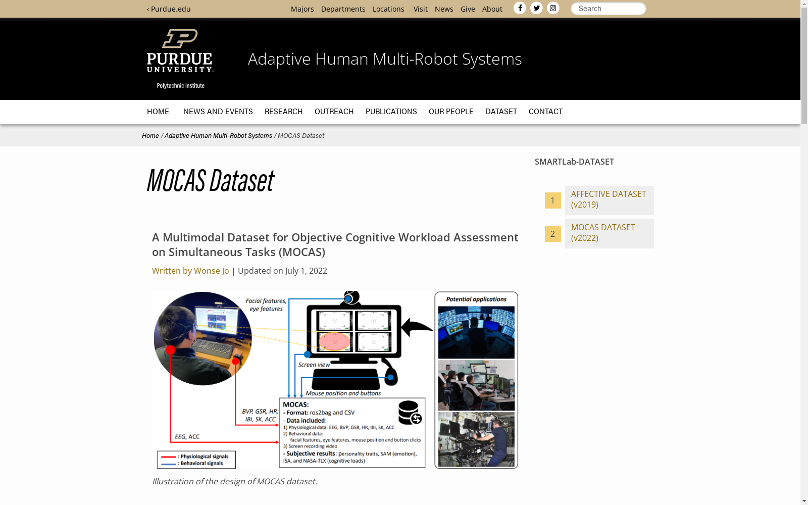
Task: Click the 'Written by Wonse Jo' text
Action: [x=190, y=271]
